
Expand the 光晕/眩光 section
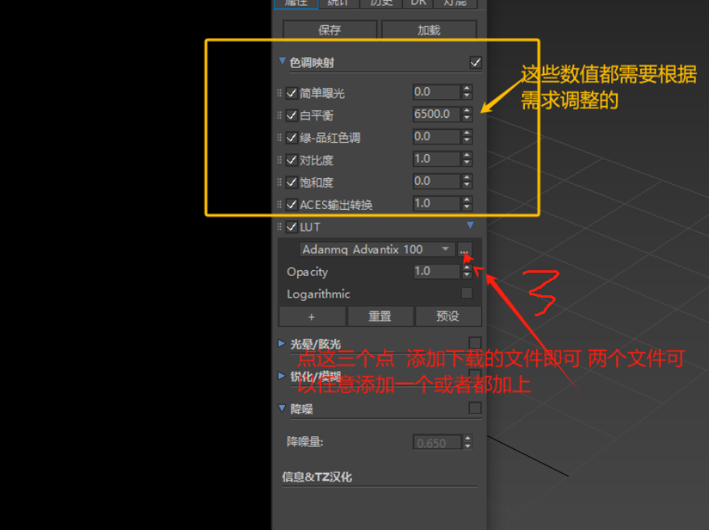click(x=282, y=344)
